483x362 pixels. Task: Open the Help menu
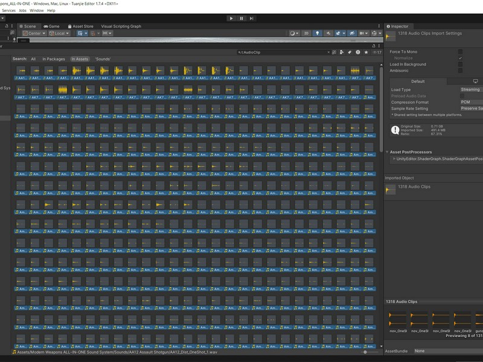point(51,10)
